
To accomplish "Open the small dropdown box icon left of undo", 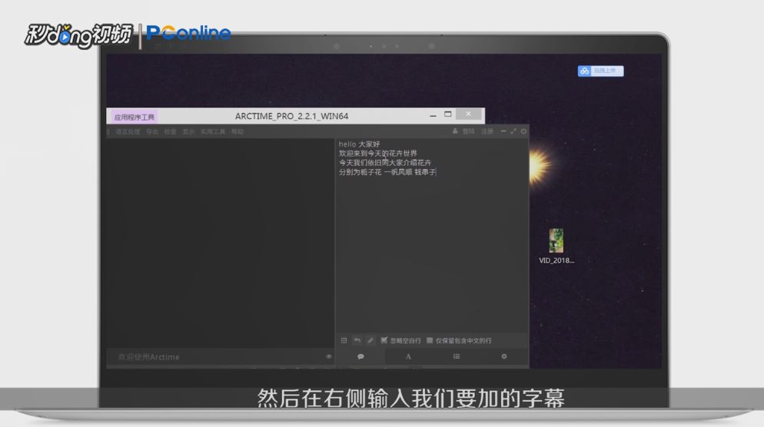I will (344, 340).
